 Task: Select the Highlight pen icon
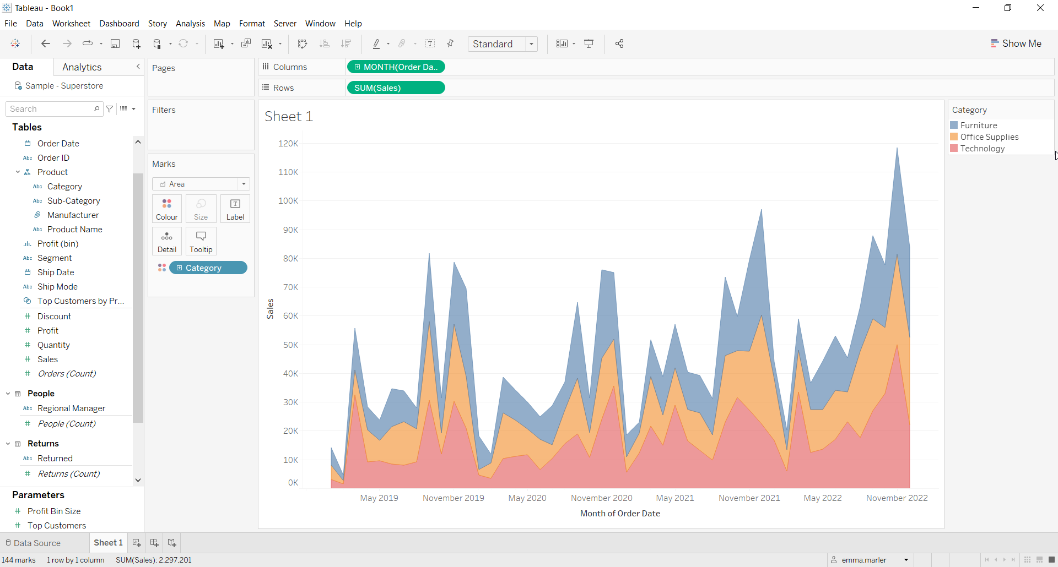click(377, 43)
